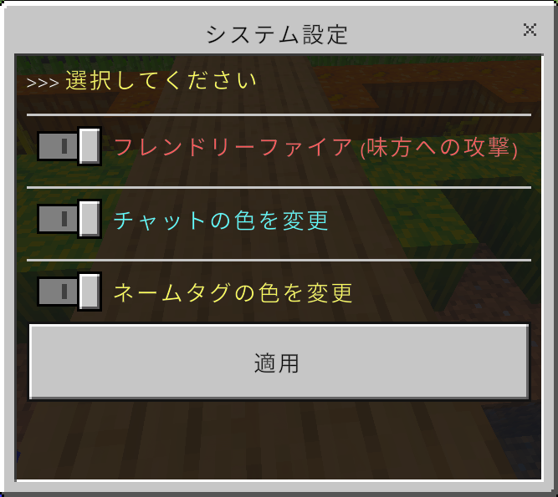Screen dimensions: 558x497
Task: Toggle the ネームタグの色を変更 switch
Action: (x=69, y=292)
